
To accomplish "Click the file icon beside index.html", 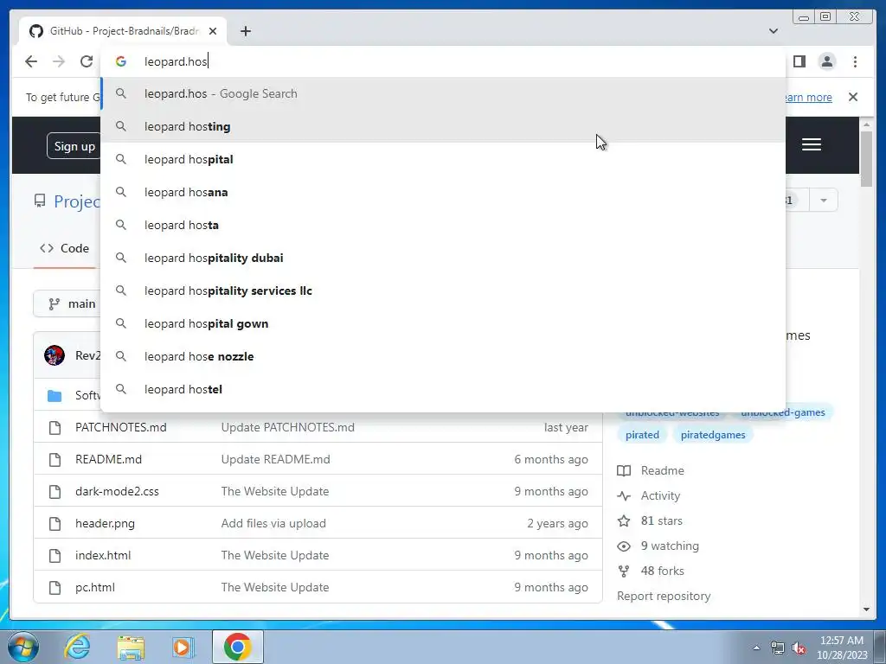I will point(55,556).
